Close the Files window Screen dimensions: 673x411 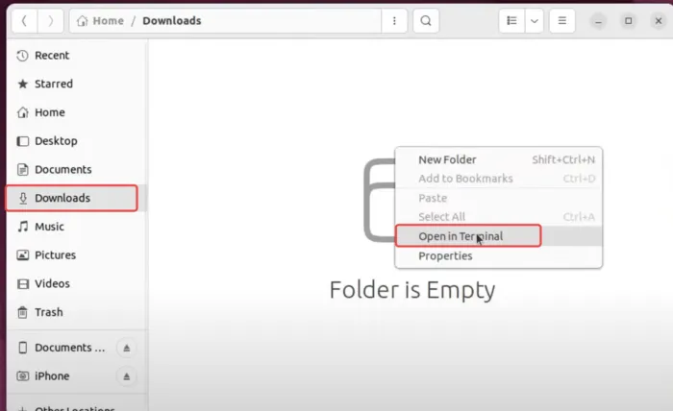pos(659,21)
